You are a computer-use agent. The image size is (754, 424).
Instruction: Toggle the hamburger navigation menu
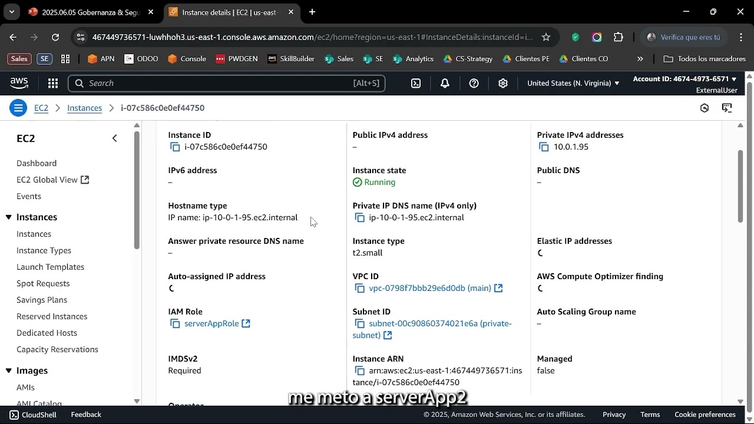18,108
